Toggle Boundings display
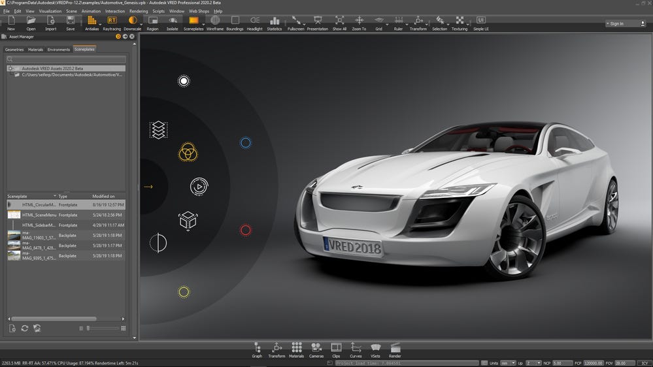 pos(235,23)
